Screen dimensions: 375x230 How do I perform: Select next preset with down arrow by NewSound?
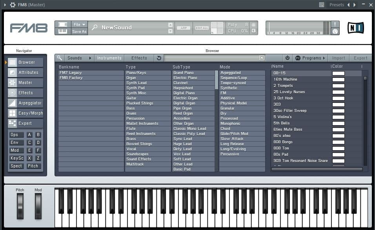170,31
